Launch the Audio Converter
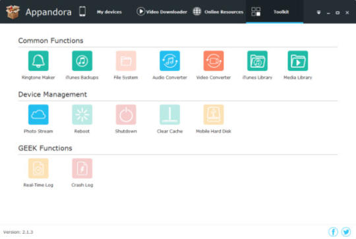Screen dimensions: 356x239 pyautogui.click(x=169, y=61)
